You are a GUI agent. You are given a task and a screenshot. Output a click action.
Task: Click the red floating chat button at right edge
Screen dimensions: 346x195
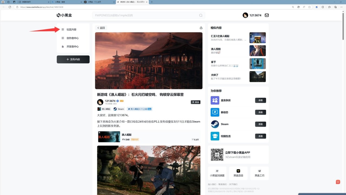tap(338, 182)
